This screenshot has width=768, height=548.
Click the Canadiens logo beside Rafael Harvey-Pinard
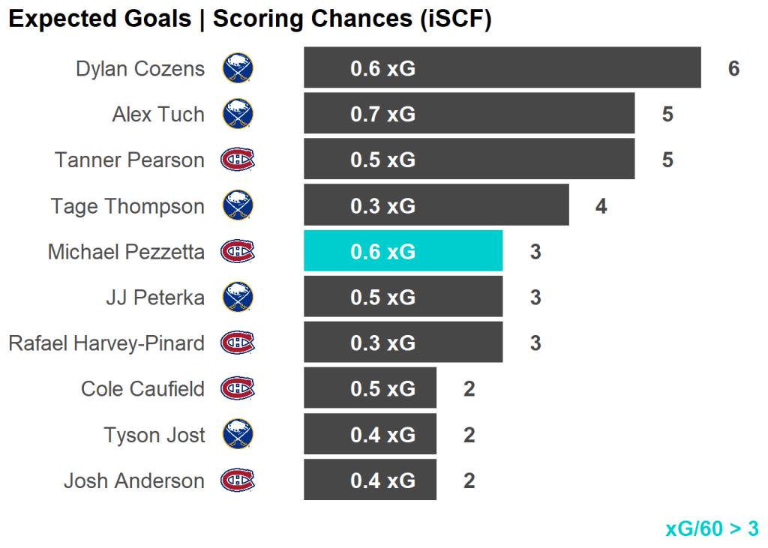pos(238,343)
